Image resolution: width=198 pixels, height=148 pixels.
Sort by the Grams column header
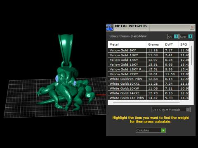pyautogui.click(x=155, y=44)
